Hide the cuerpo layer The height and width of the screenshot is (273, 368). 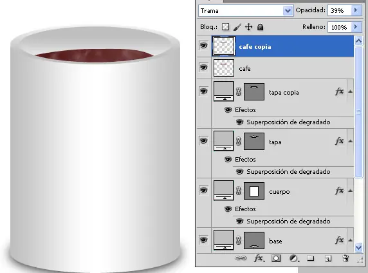[x=203, y=191]
